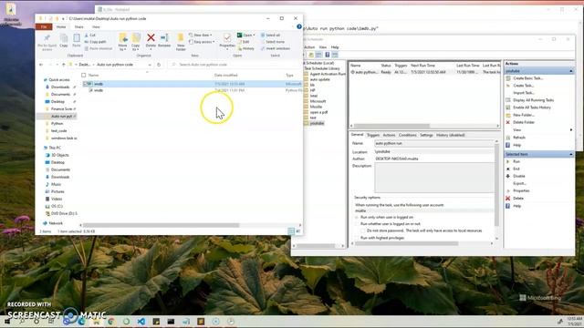Expand the Open dropdown in ribbon
Viewport: 584px width, 328px height.
point(254,36)
